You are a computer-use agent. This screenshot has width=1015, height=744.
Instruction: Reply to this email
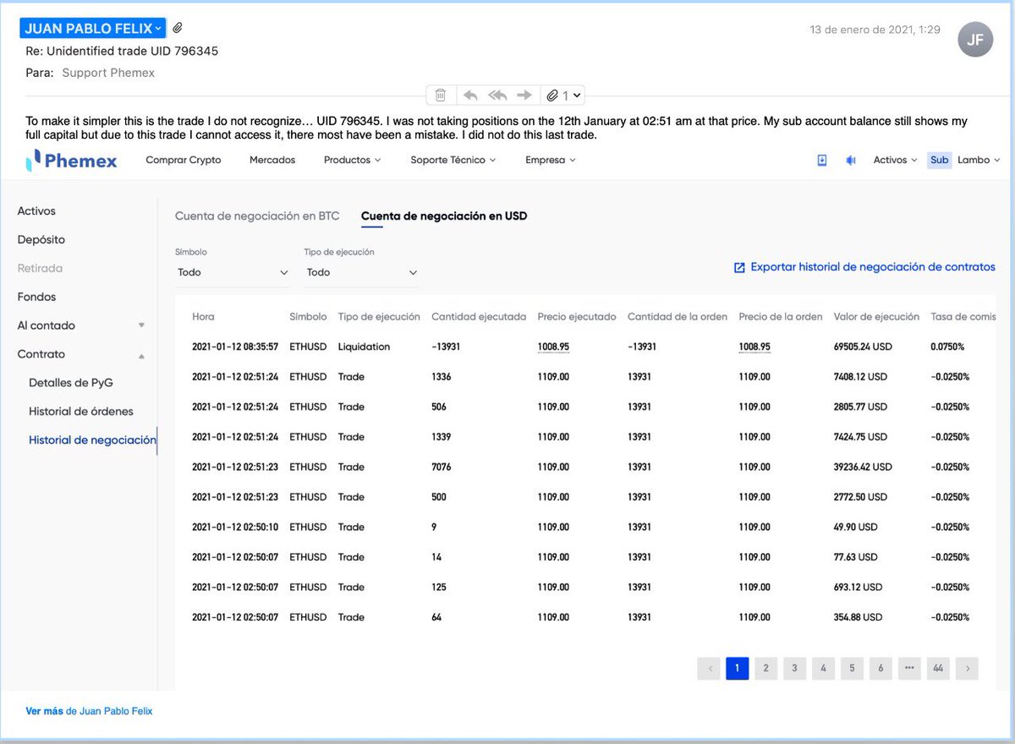click(x=471, y=96)
